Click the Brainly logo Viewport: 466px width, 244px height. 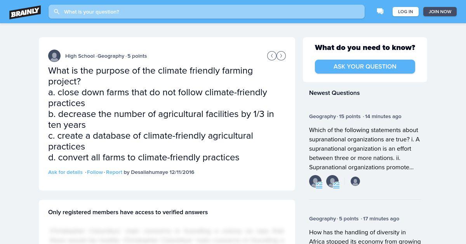(25, 12)
